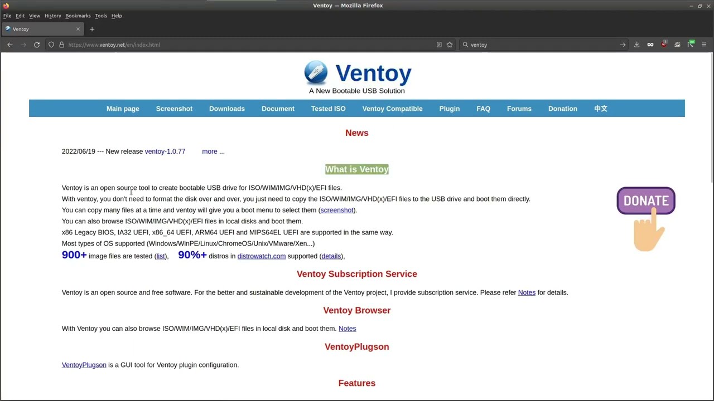Open the tracking protection shield icon
714x401 pixels.
point(51,45)
